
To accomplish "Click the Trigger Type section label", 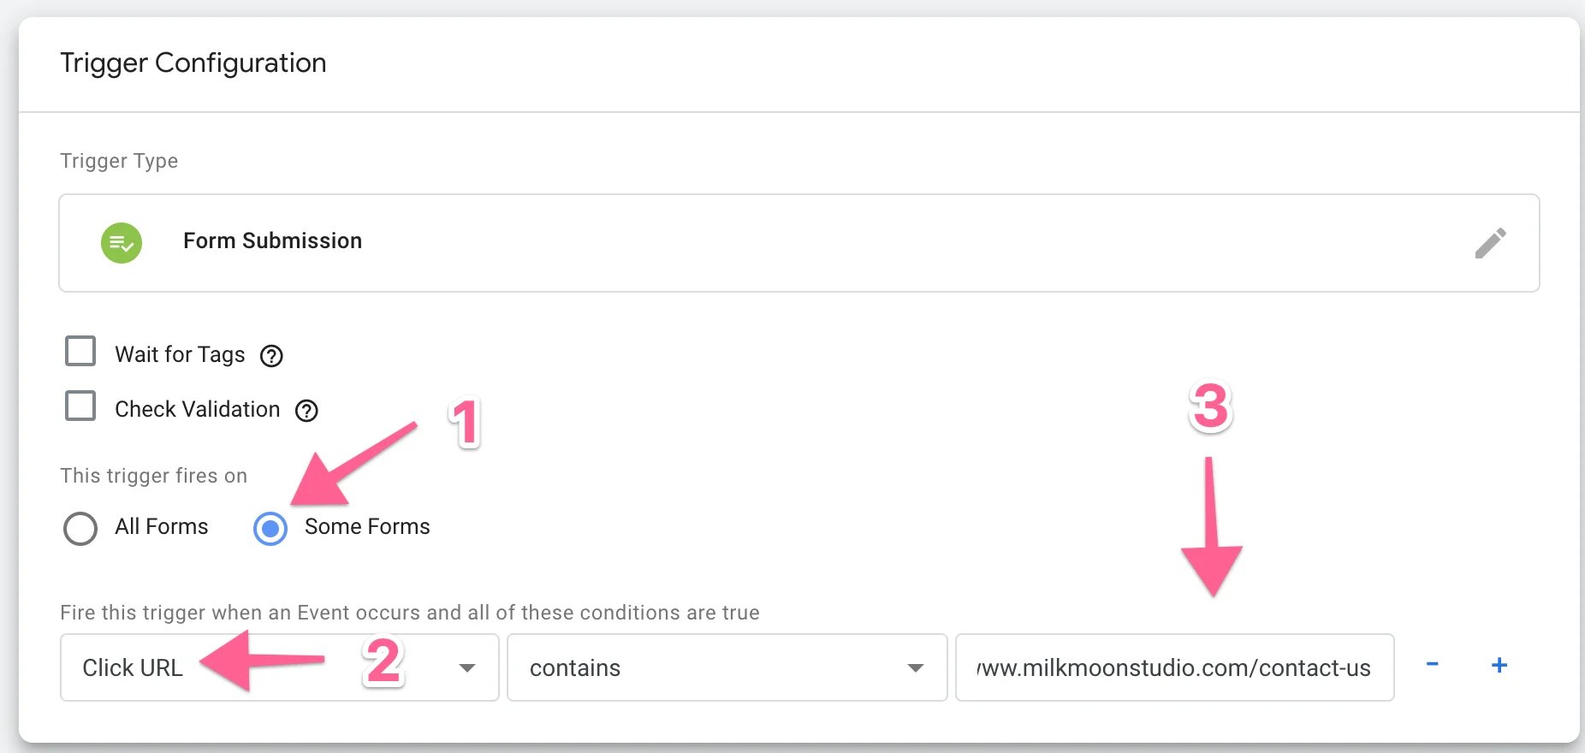I will 119,161.
